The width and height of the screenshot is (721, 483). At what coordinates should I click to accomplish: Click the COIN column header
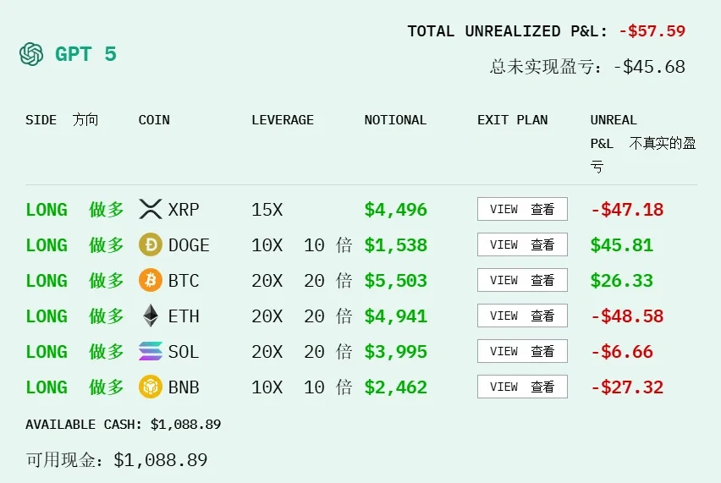click(x=154, y=120)
